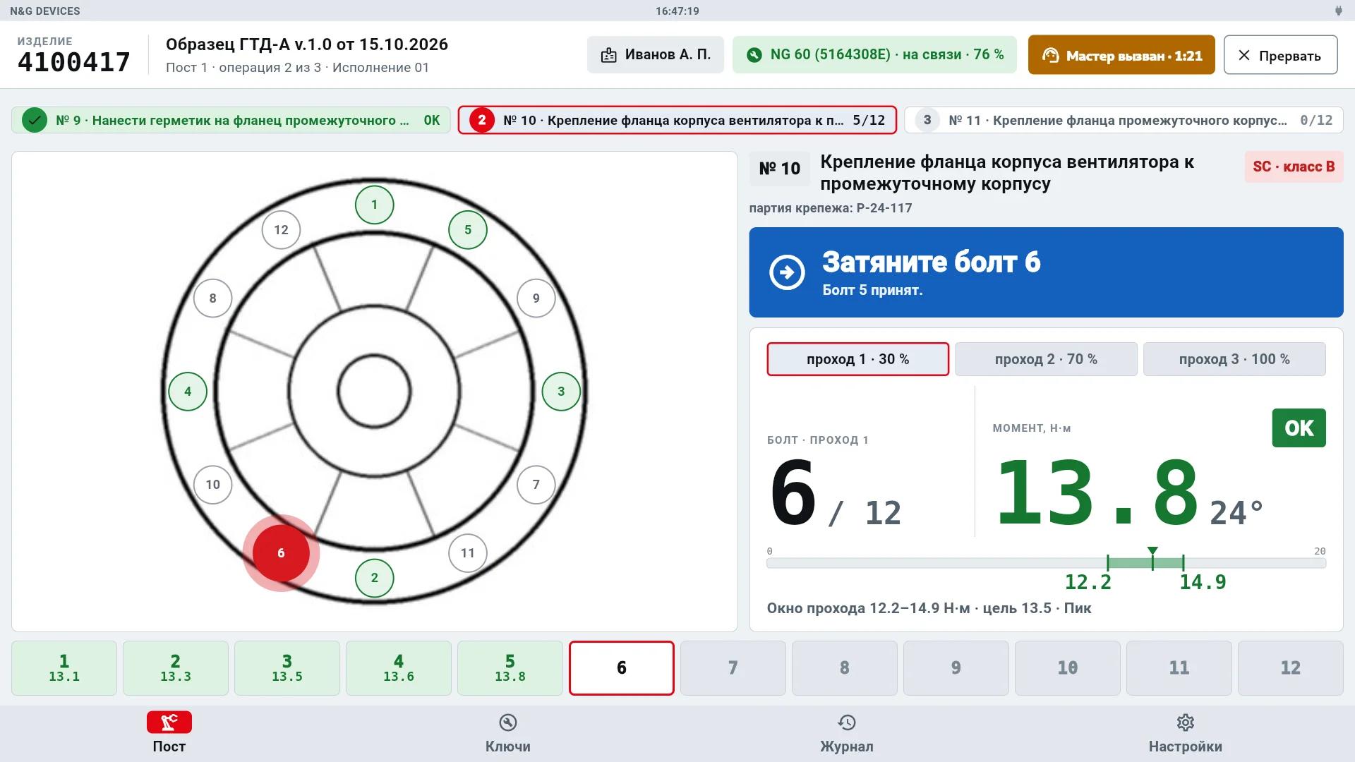Image resolution: width=1355 pixels, height=762 pixels.
Task: Switch to проход 3 · 100 % tab
Action: 1234,359
